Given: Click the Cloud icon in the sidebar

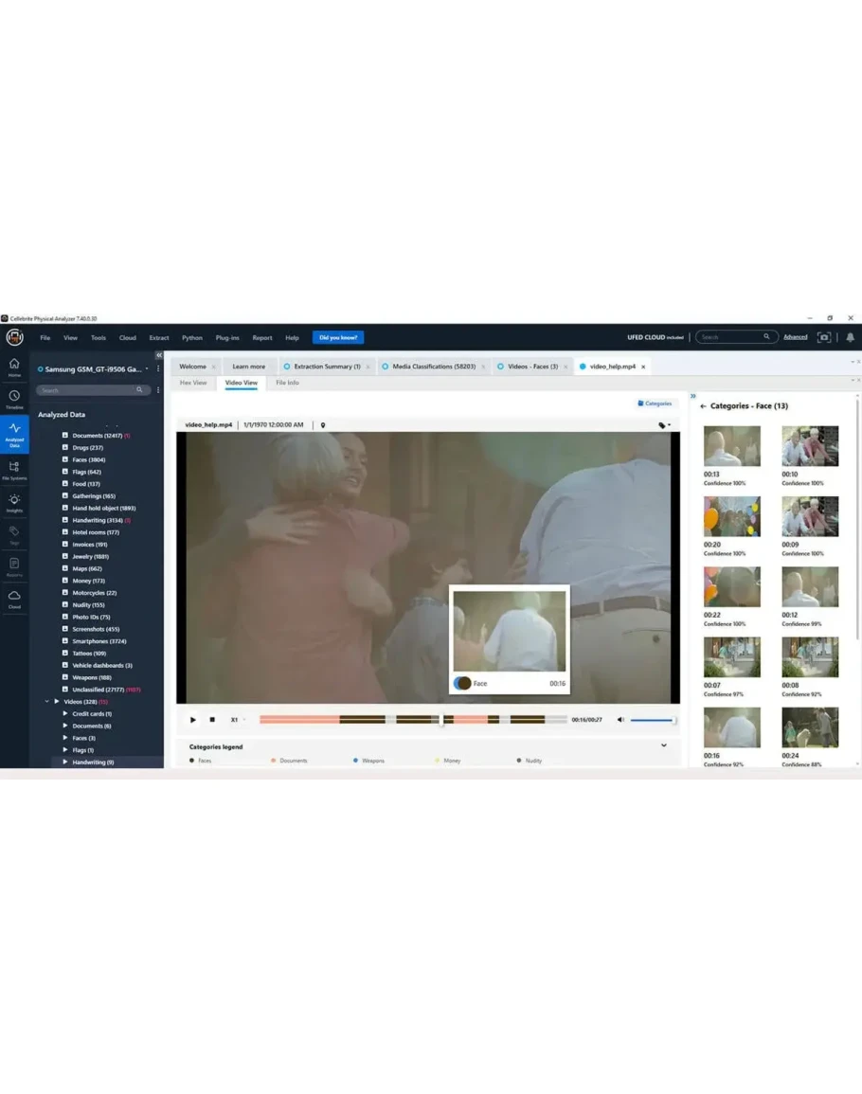Looking at the screenshot, I should (14, 598).
